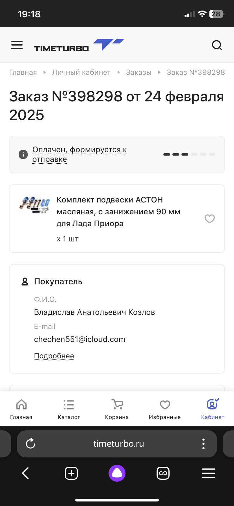The height and width of the screenshot is (506, 234).
Task: Open the browser tabs switcher
Action: pyautogui.click(x=163, y=473)
